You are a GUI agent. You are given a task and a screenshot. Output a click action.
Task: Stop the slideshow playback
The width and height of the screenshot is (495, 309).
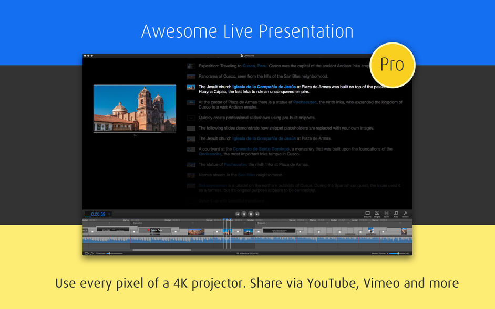(x=251, y=214)
